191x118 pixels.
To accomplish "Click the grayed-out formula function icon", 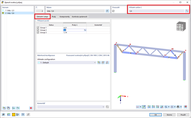I will [x=28, y=114].
